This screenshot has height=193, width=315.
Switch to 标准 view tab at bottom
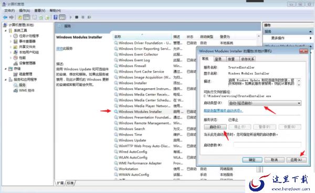(x=70, y=183)
